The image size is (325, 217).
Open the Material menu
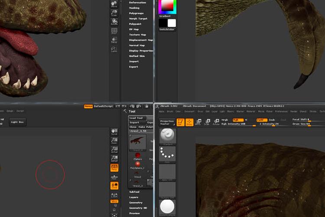(x=250, y=112)
